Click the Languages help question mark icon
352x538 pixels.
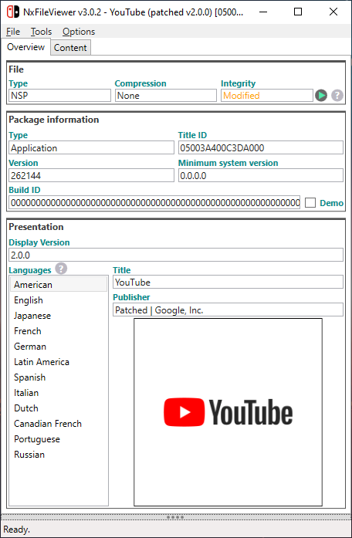click(x=61, y=269)
